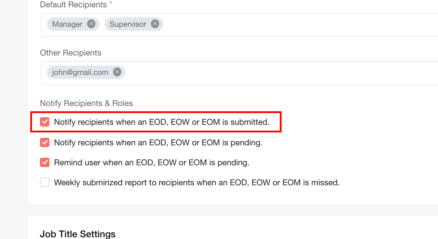Click the john@gmail.com chip text
Image resolution: width=438 pixels, height=239 pixels.
(x=80, y=72)
